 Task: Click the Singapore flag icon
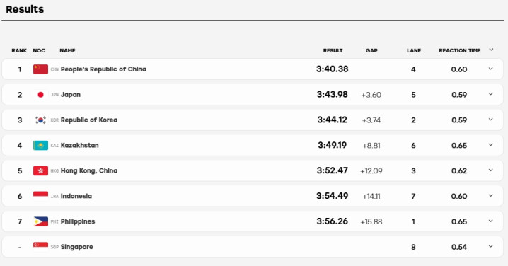click(40, 247)
